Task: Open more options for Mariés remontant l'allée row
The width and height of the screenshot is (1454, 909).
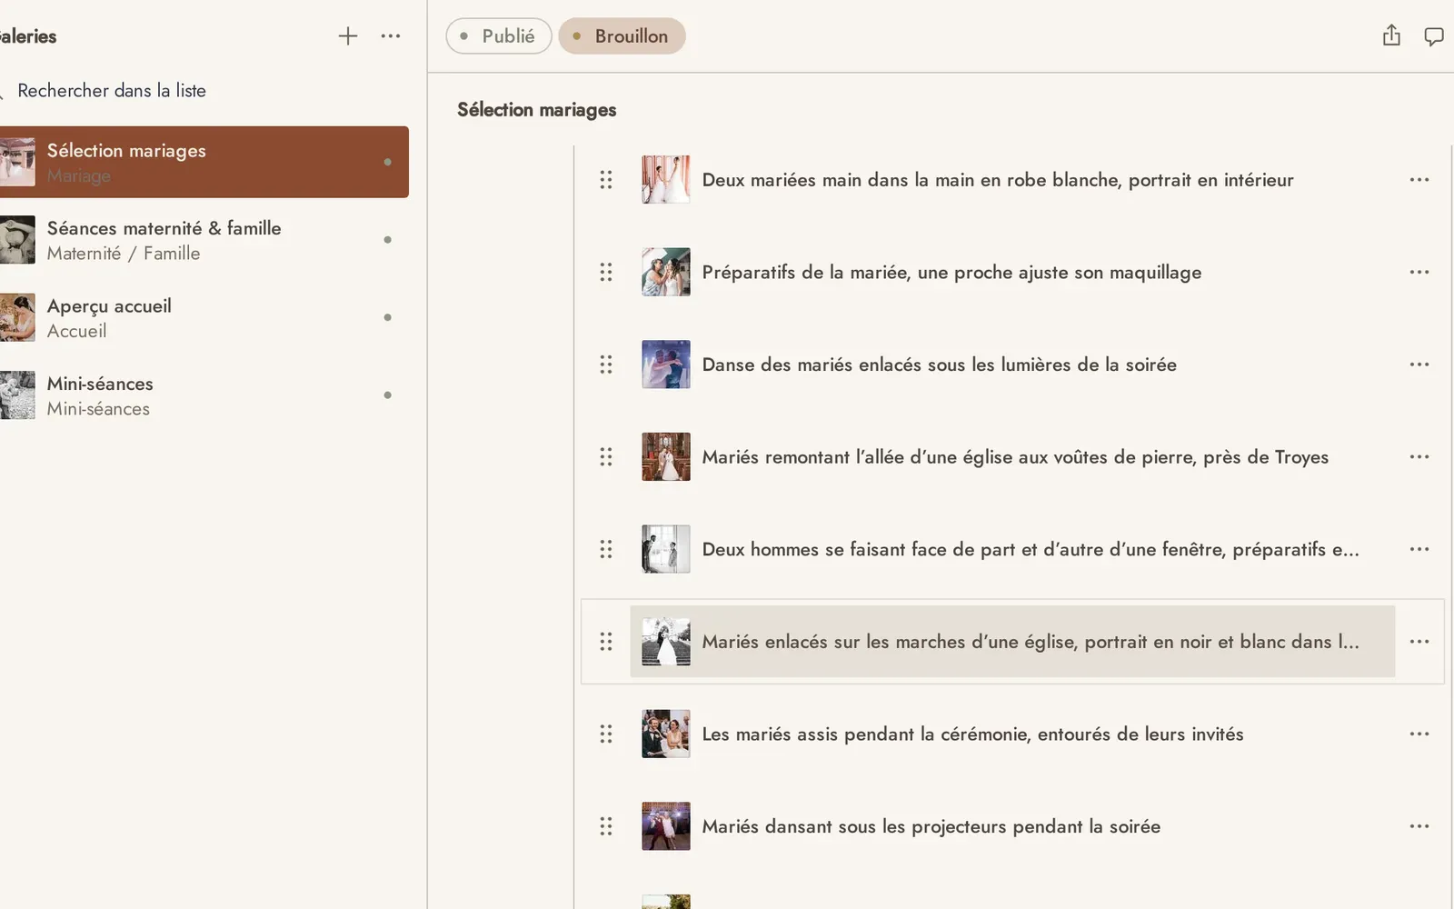Action: coord(1419,456)
